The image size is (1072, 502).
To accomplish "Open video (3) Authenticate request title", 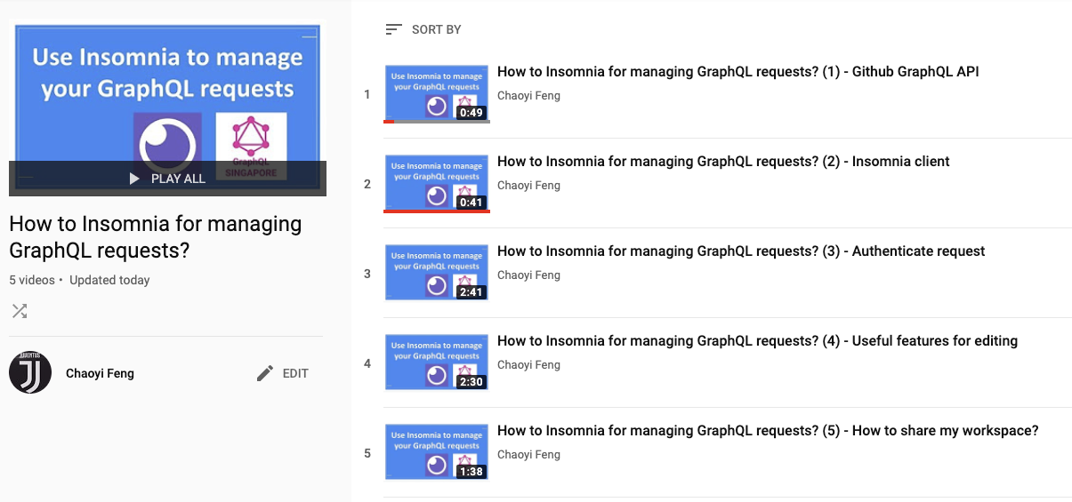I will coord(741,251).
